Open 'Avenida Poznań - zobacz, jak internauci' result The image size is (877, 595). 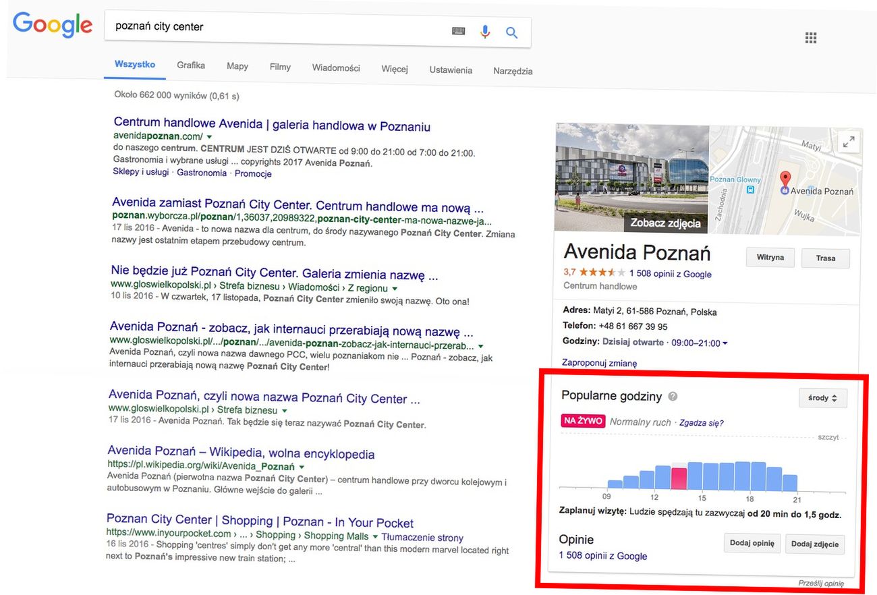(291, 331)
